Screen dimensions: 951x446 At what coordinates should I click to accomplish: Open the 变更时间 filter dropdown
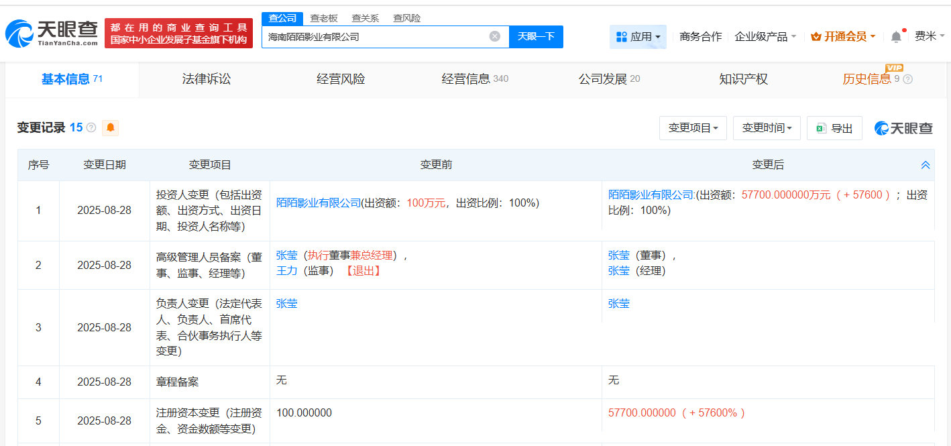coord(767,127)
